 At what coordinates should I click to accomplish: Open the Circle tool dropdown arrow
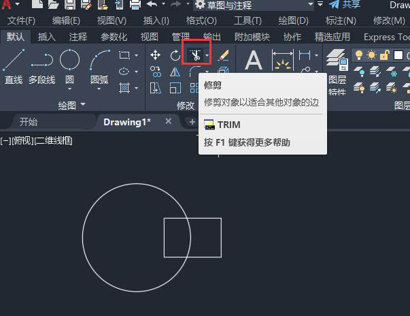[69, 89]
